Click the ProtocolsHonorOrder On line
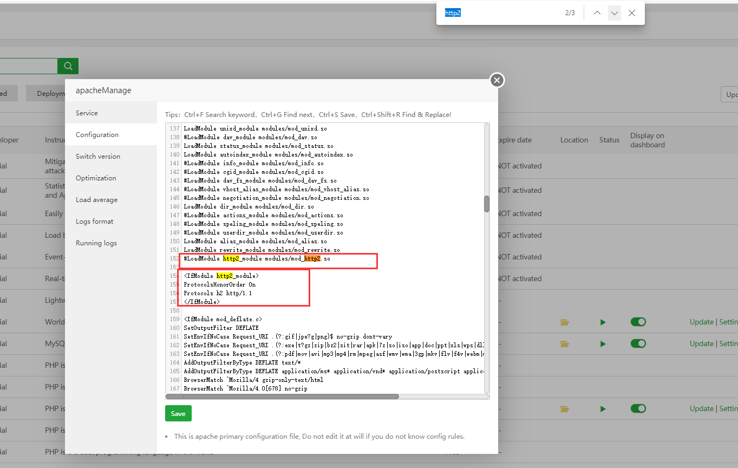The height and width of the screenshot is (468, 738). click(x=219, y=285)
